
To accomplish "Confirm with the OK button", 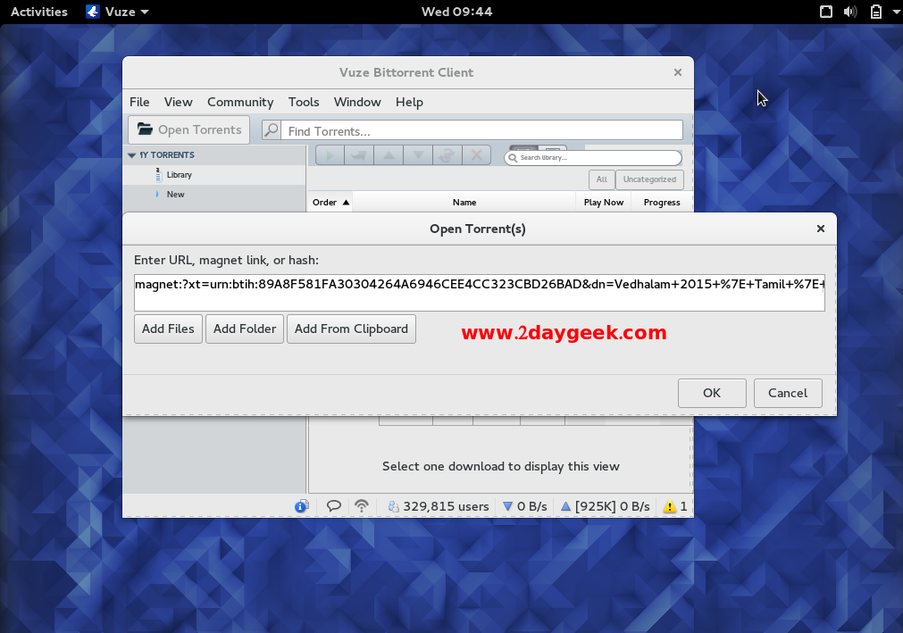I will (x=712, y=393).
